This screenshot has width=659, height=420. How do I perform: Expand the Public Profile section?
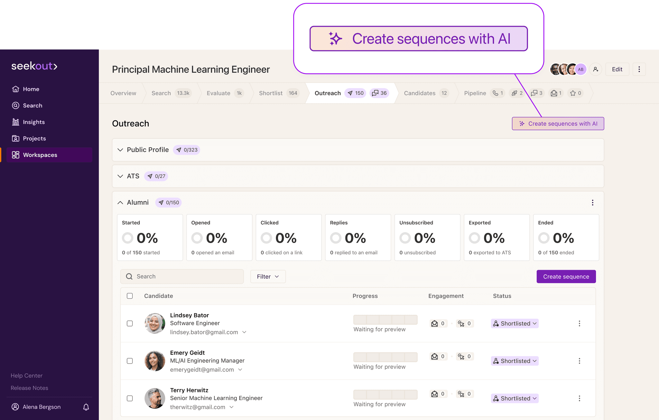coord(120,150)
